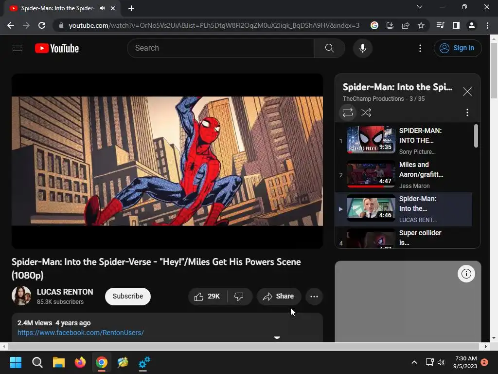
Task: Open playlist title Spider-Man: Into the Spi…
Action: coord(397,87)
